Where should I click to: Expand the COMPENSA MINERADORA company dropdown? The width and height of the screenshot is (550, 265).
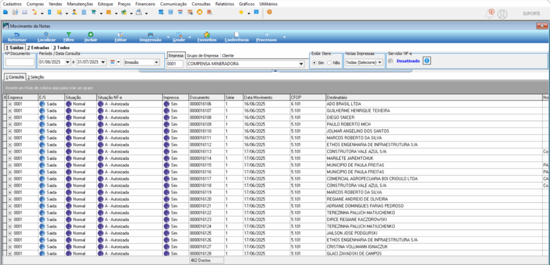301,64
